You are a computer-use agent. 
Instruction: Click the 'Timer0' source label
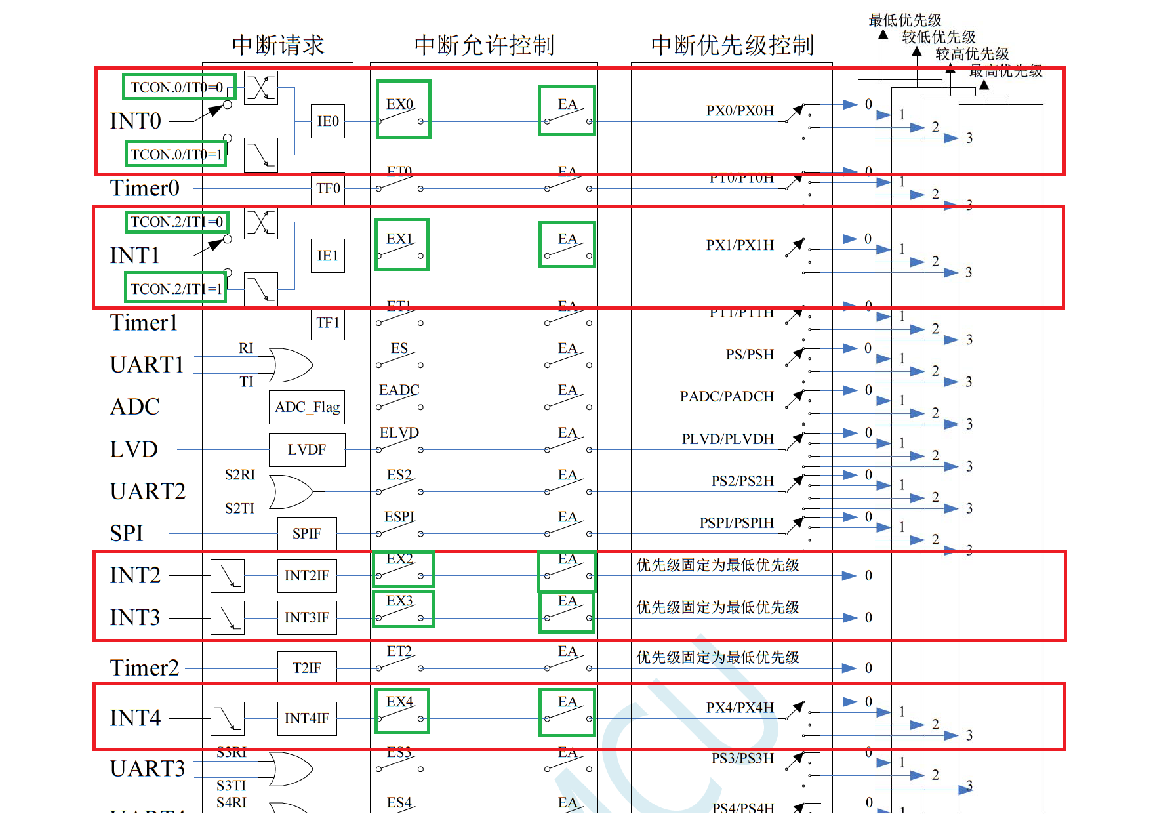pos(145,189)
